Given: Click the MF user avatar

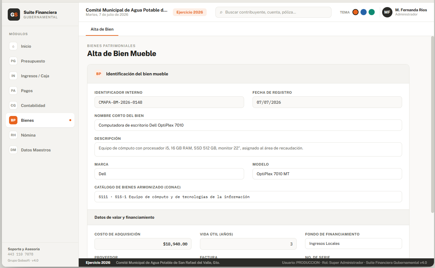Looking at the screenshot, I should coord(387,12).
